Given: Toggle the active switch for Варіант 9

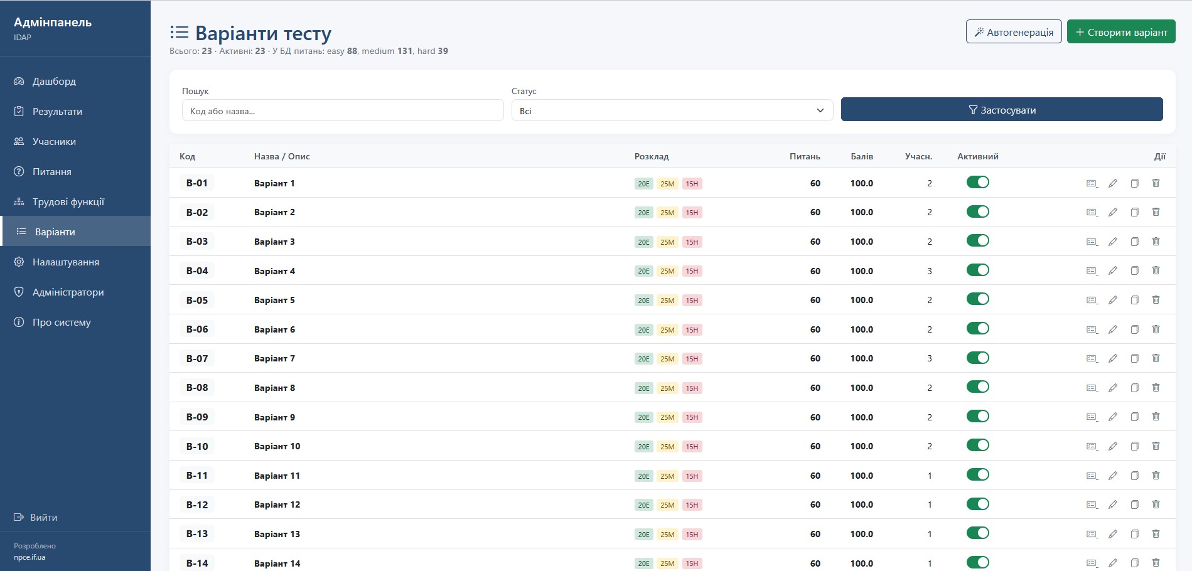Looking at the screenshot, I should [978, 416].
